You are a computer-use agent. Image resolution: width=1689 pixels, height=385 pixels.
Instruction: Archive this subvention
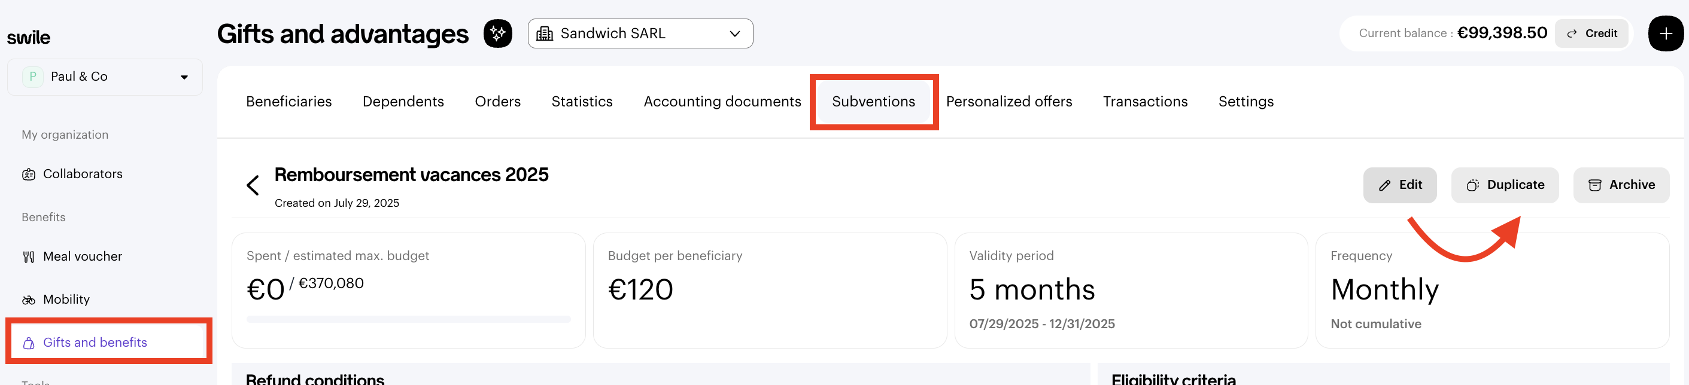(1620, 185)
